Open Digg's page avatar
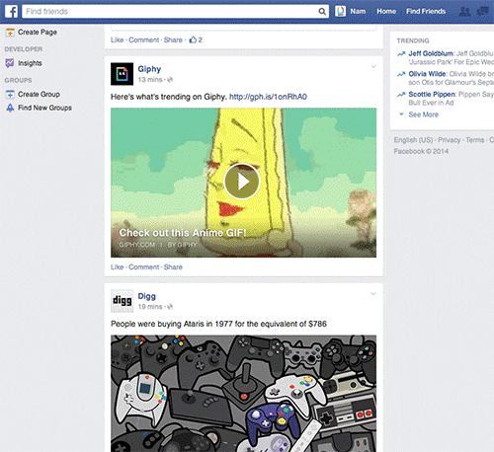This screenshot has height=452, width=494. [122, 301]
